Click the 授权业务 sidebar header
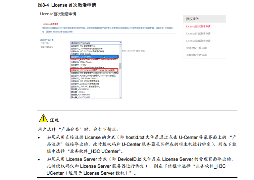Image resolution: width=254 pixels, height=180 pixels. coord(204,19)
